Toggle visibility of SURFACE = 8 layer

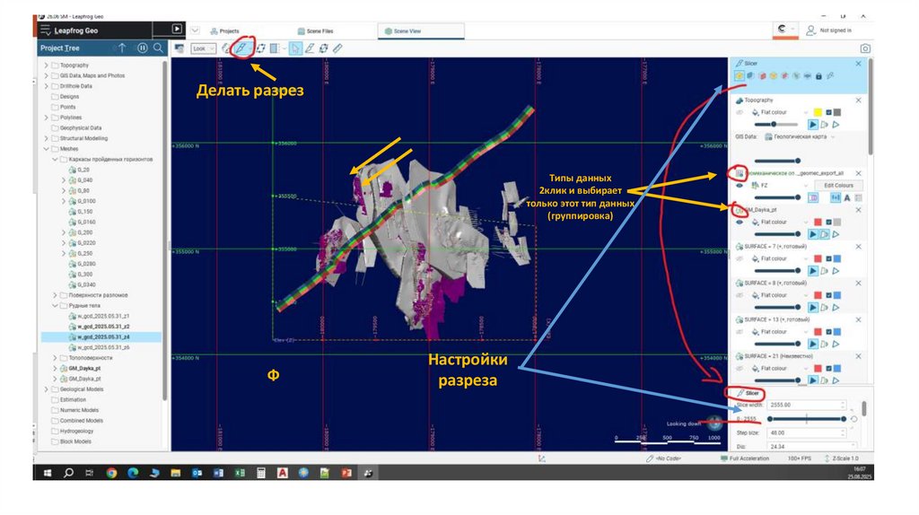(x=740, y=295)
